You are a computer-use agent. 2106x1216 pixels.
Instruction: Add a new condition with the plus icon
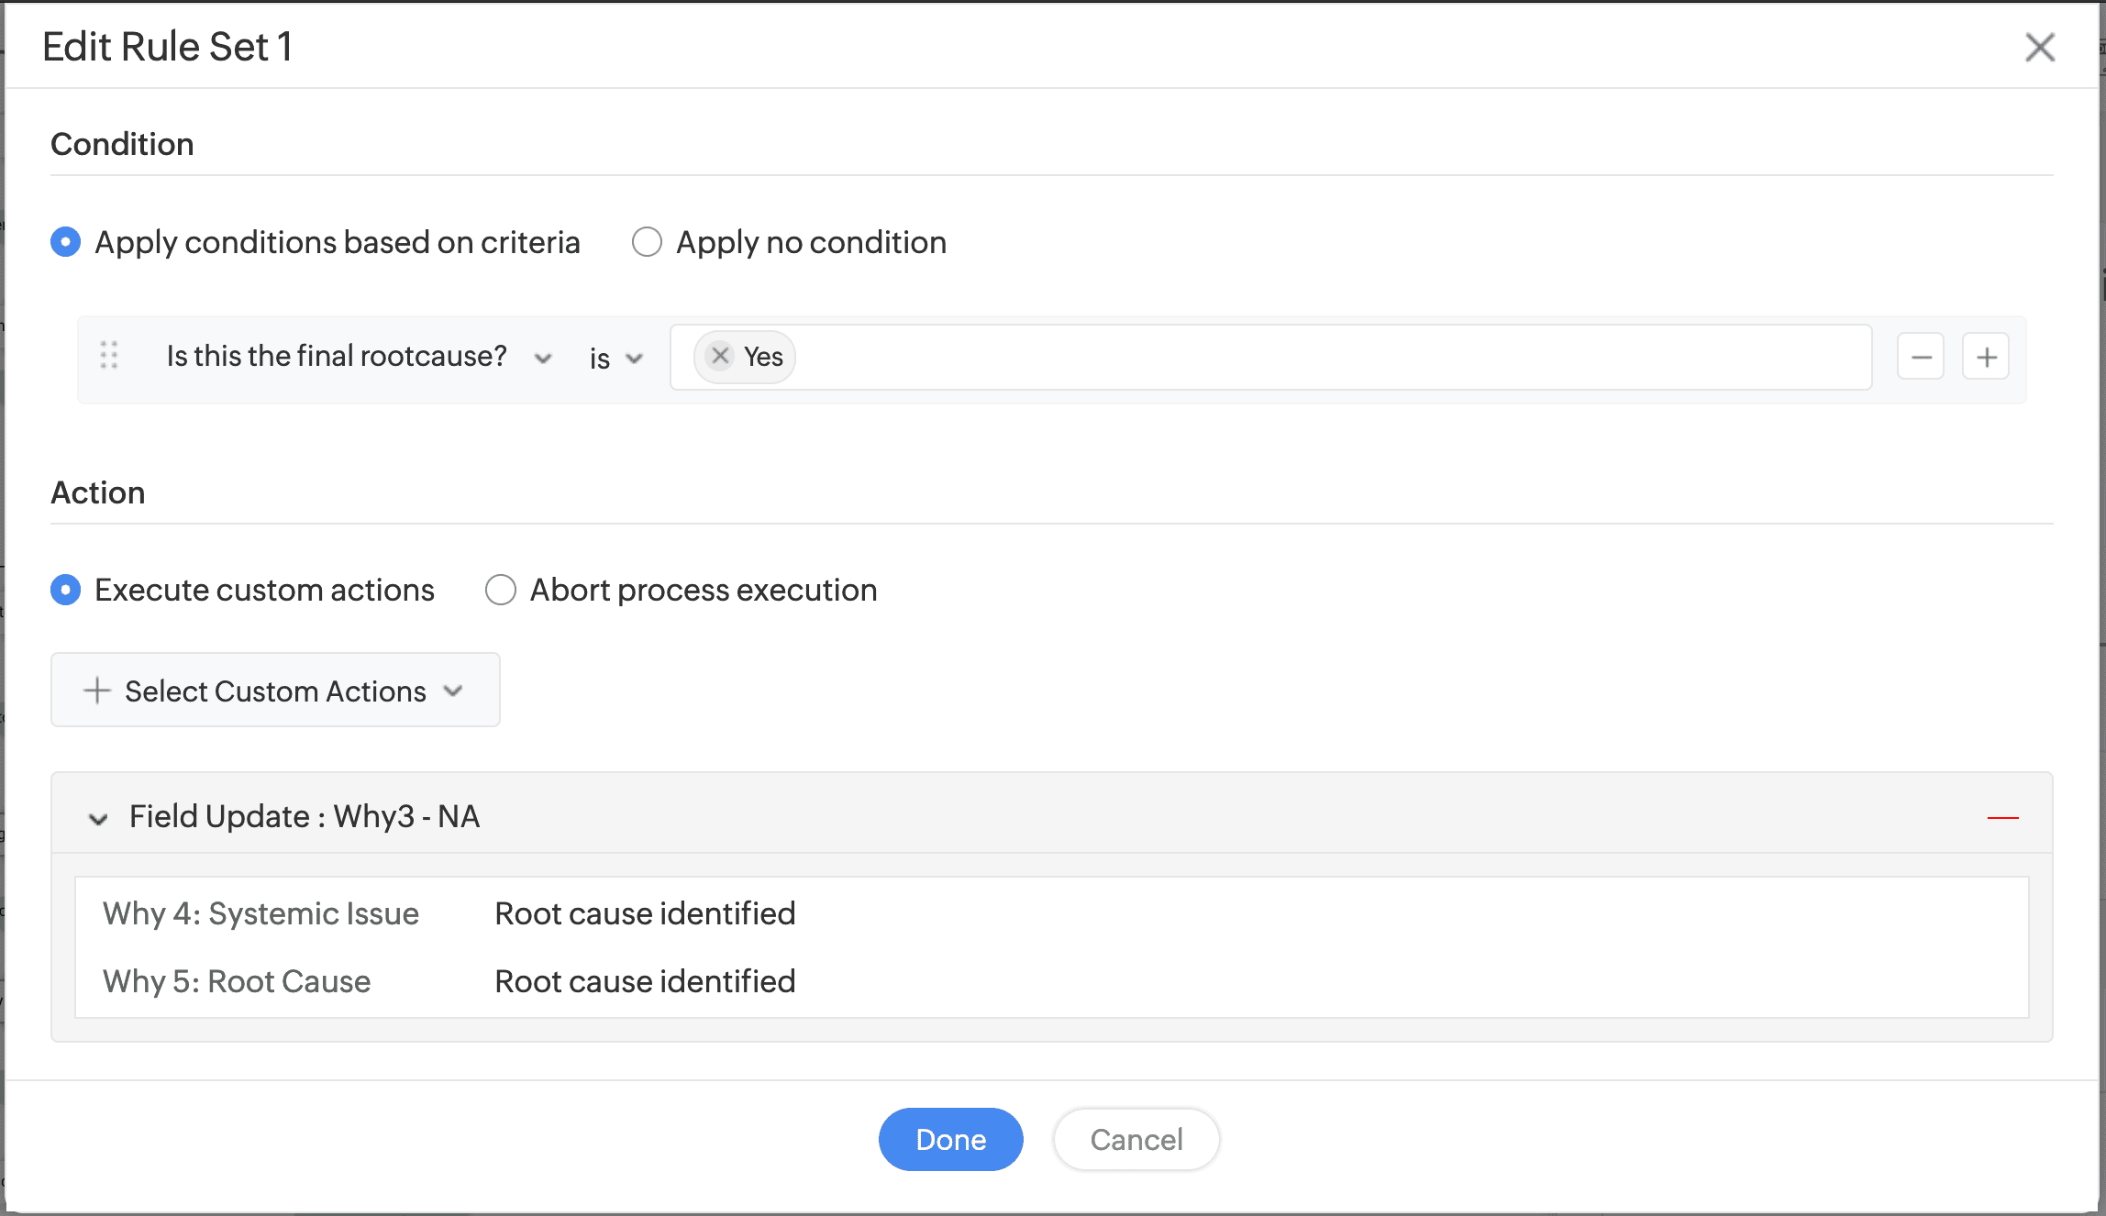1985,356
